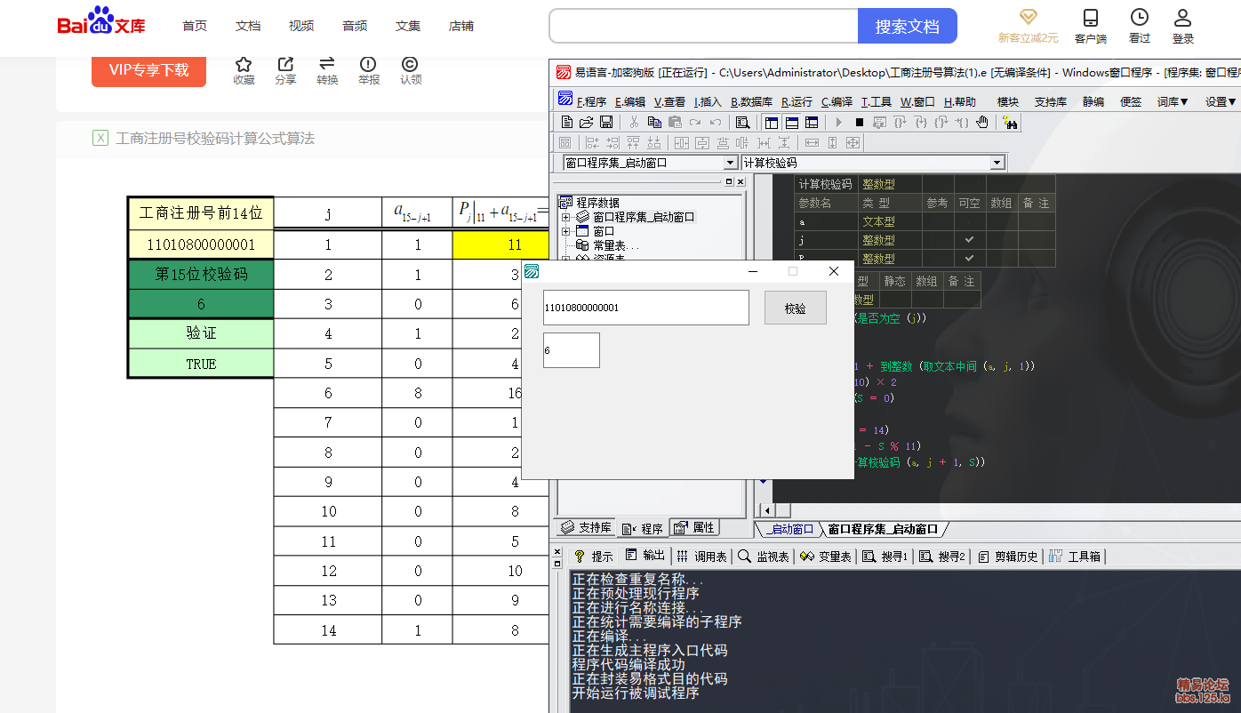This screenshot has height=713, width=1241.
Task: Click the star 收藏 icon on Baidu page
Action: click(244, 65)
